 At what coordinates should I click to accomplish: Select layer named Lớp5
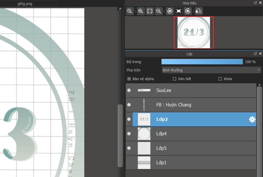[x=161, y=148]
